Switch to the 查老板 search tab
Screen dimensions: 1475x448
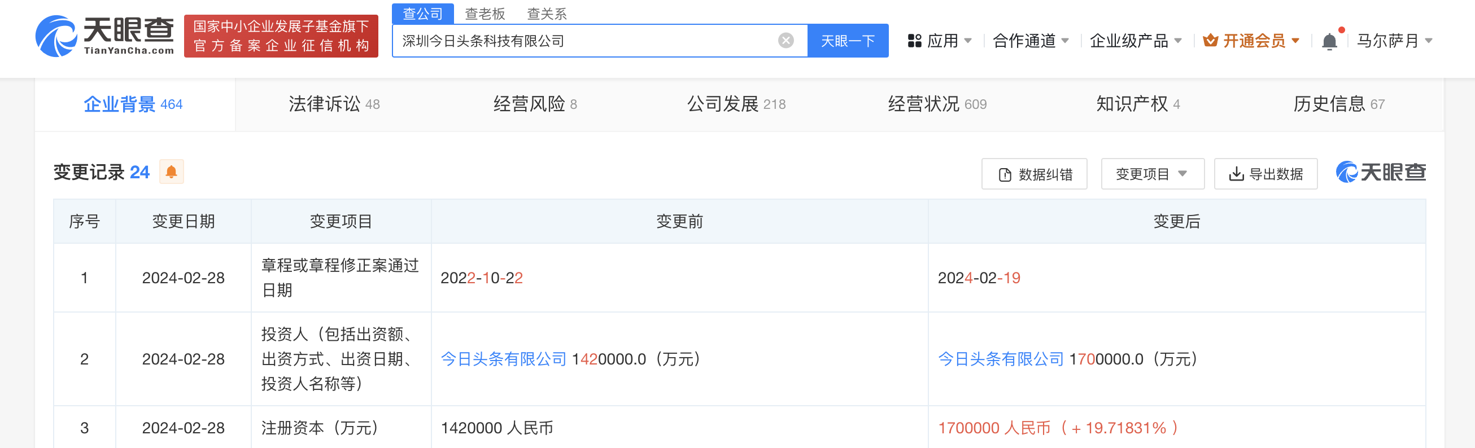[x=485, y=14]
